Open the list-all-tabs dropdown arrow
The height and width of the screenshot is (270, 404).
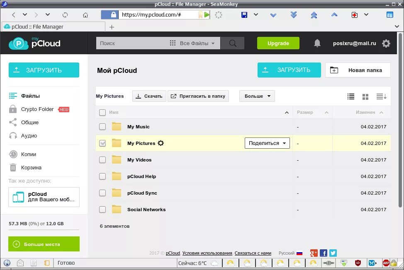tap(397, 27)
